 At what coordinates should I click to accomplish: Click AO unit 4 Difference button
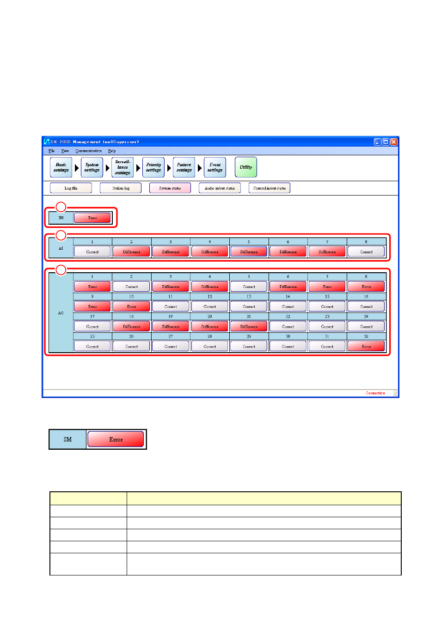(x=210, y=287)
